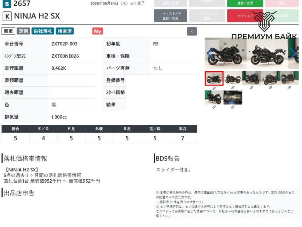Select the exhaust close-up thumbnail

233,98
